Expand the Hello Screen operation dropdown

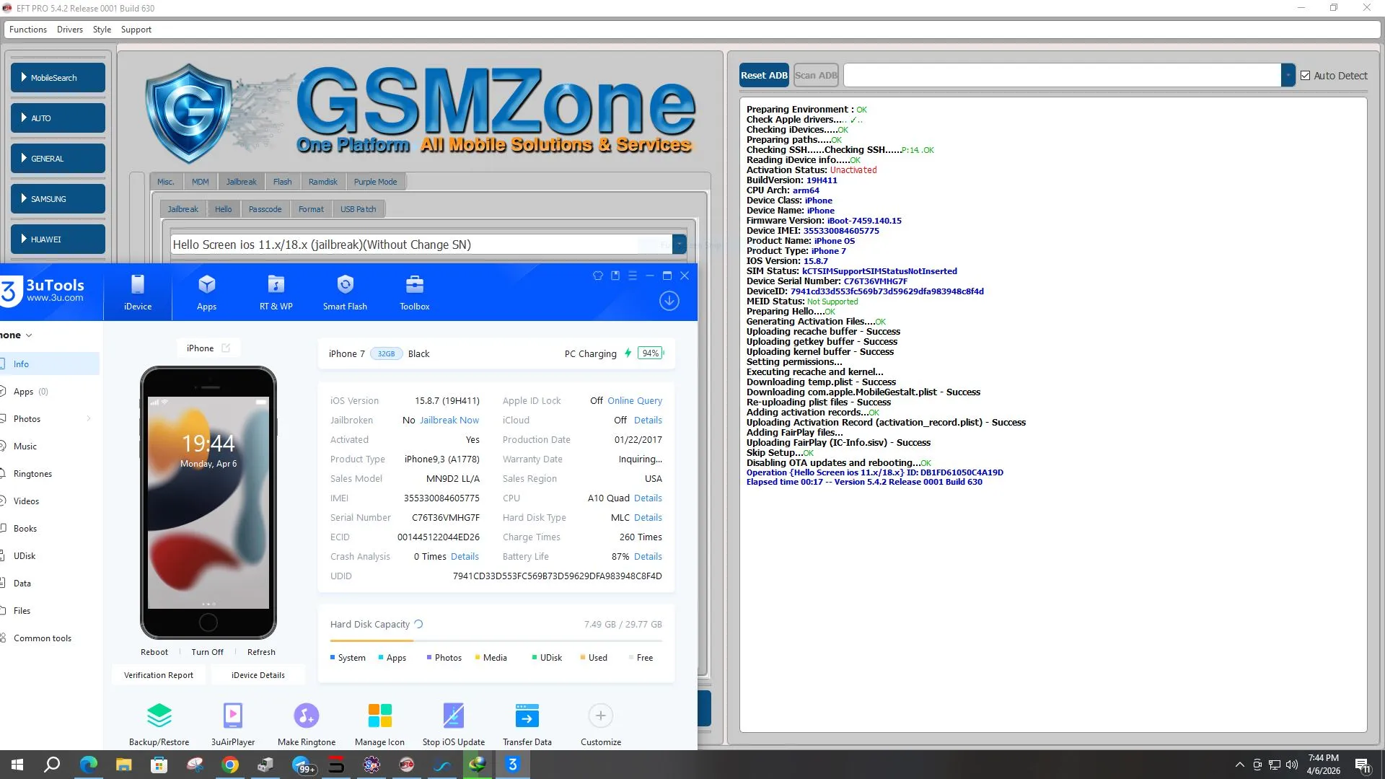point(679,245)
